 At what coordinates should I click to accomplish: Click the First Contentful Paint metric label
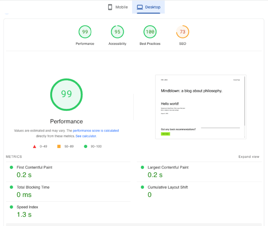[34, 168]
